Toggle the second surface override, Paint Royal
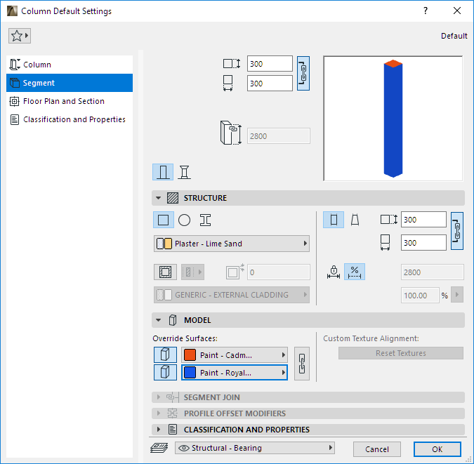This screenshot has width=474, height=464. (x=165, y=372)
